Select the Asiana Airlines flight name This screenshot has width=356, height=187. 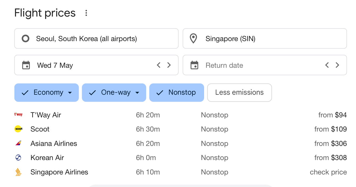click(x=54, y=144)
